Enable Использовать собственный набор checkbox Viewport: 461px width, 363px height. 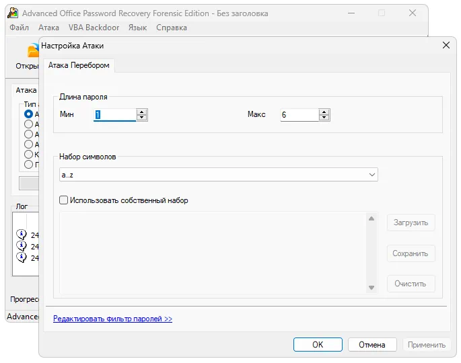(x=63, y=200)
